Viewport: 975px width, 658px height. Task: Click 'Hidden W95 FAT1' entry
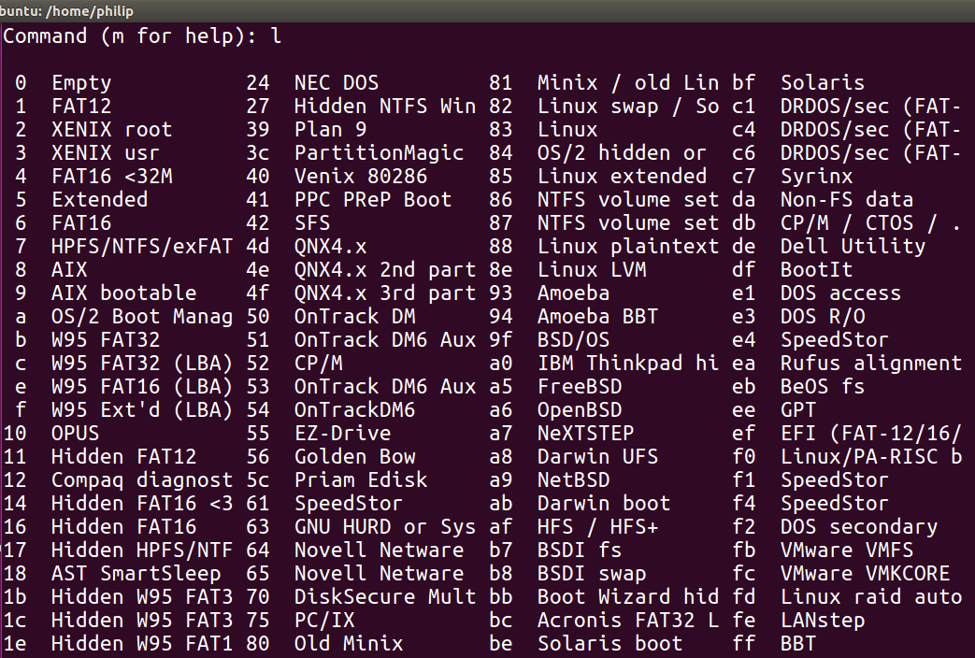point(142,644)
